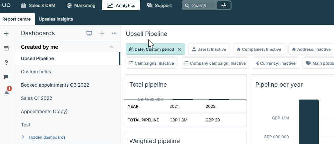
Task: Collapse the Created by me section
Action: pos(111,47)
